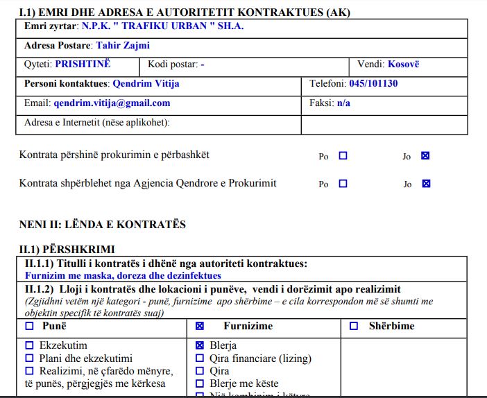Screen dimensions: 487x398
Task: Select fax value n/a
Action: pos(343,103)
